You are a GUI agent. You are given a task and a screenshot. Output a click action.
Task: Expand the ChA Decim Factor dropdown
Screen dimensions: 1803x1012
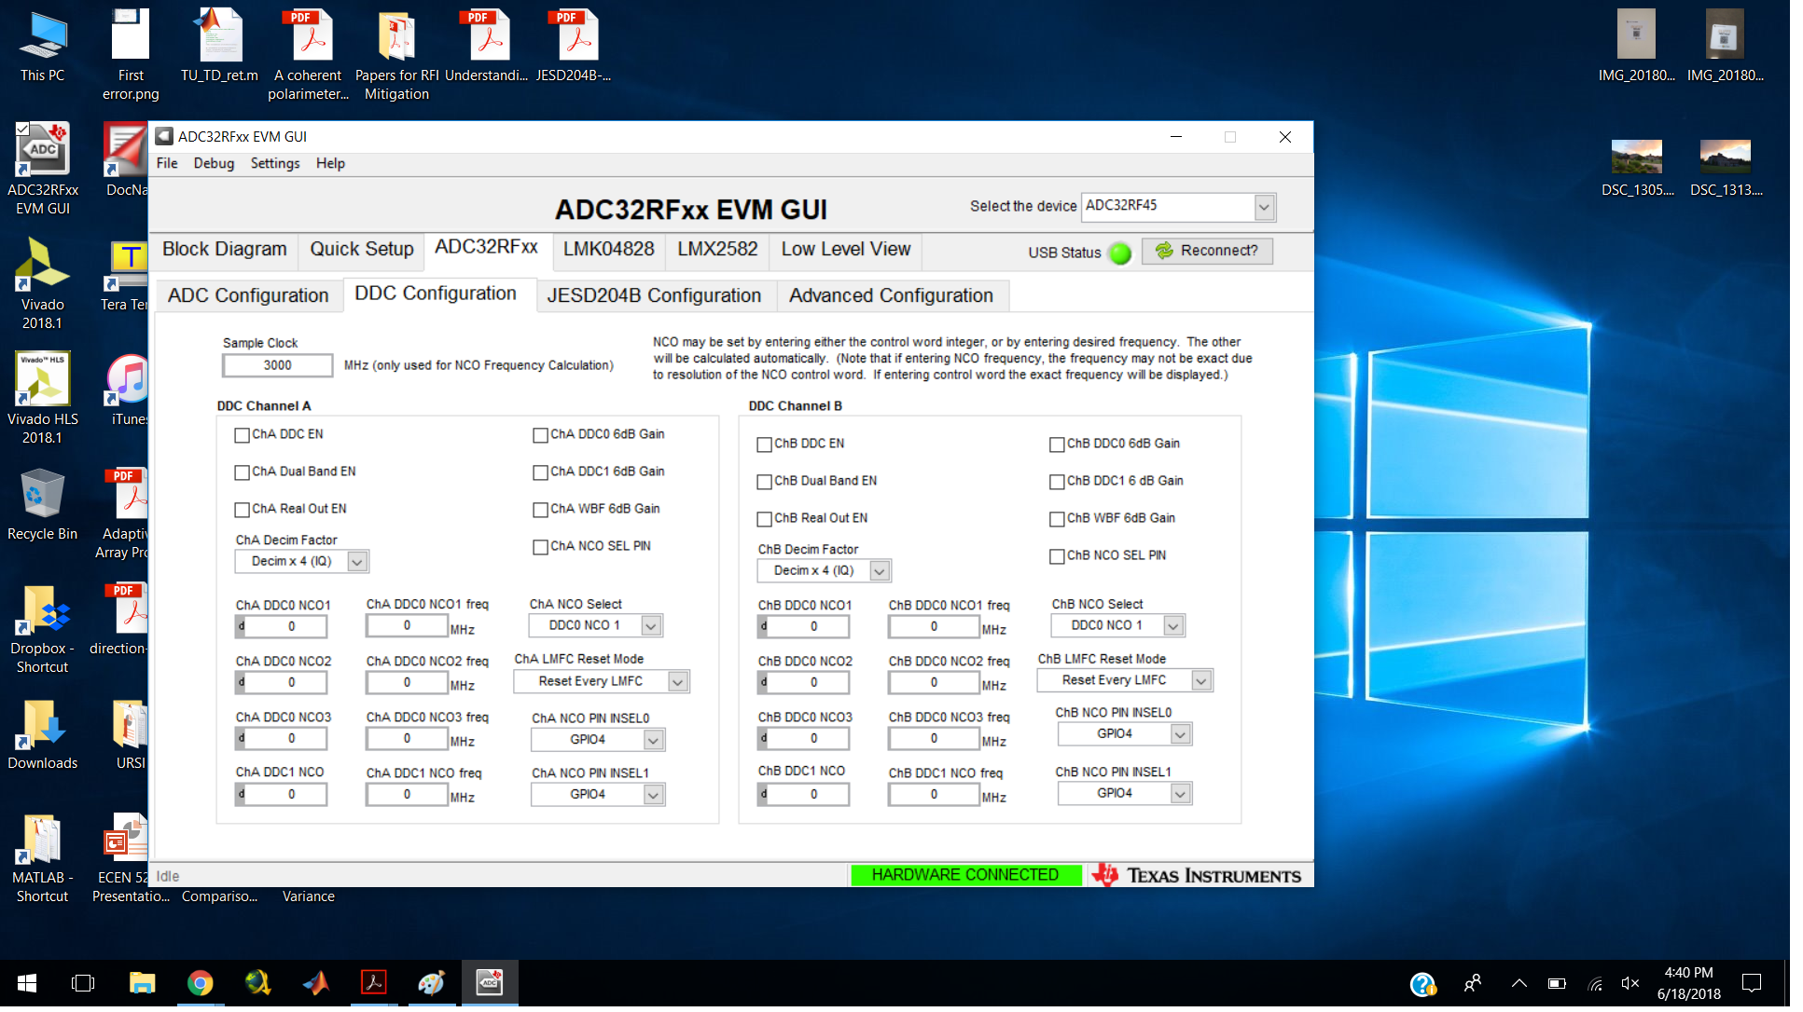pos(357,562)
